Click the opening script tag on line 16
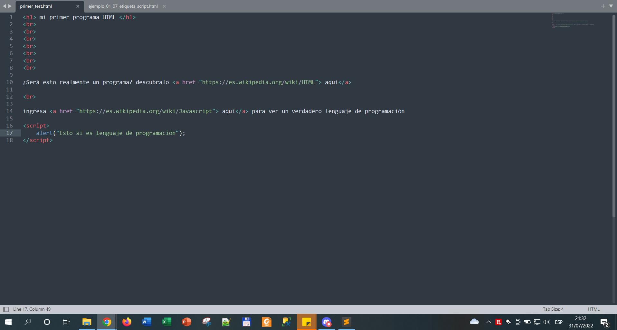This screenshot has width=617, height=330. click(x=36, y=126)
